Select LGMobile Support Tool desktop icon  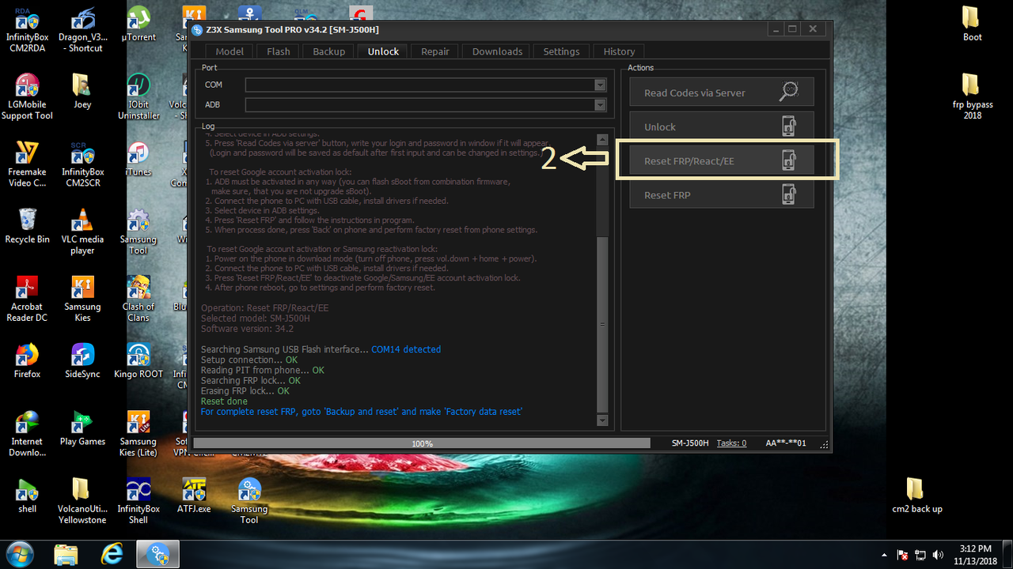coord(27,96)
